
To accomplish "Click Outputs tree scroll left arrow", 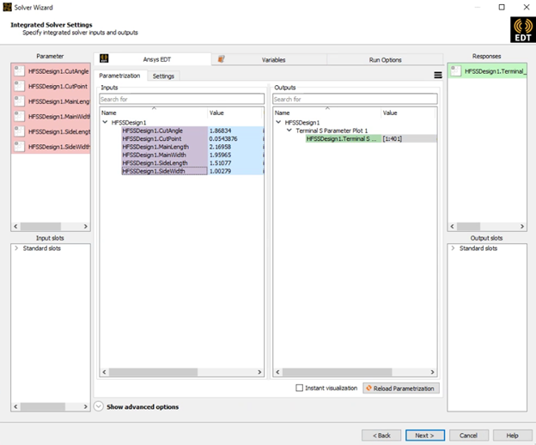I will tap(277, 372).
